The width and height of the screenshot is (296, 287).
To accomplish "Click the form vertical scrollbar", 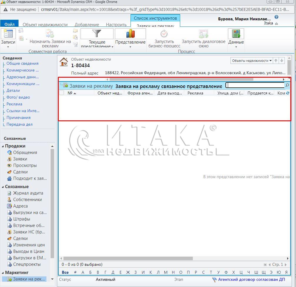I will click(289, 67).
